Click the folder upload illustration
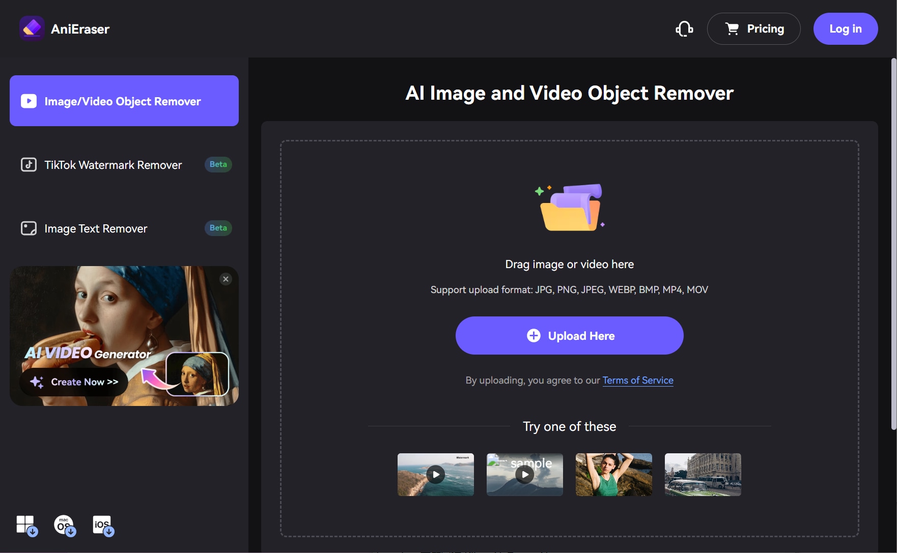Screen dimensions: 897x553 tap(570, 207)
